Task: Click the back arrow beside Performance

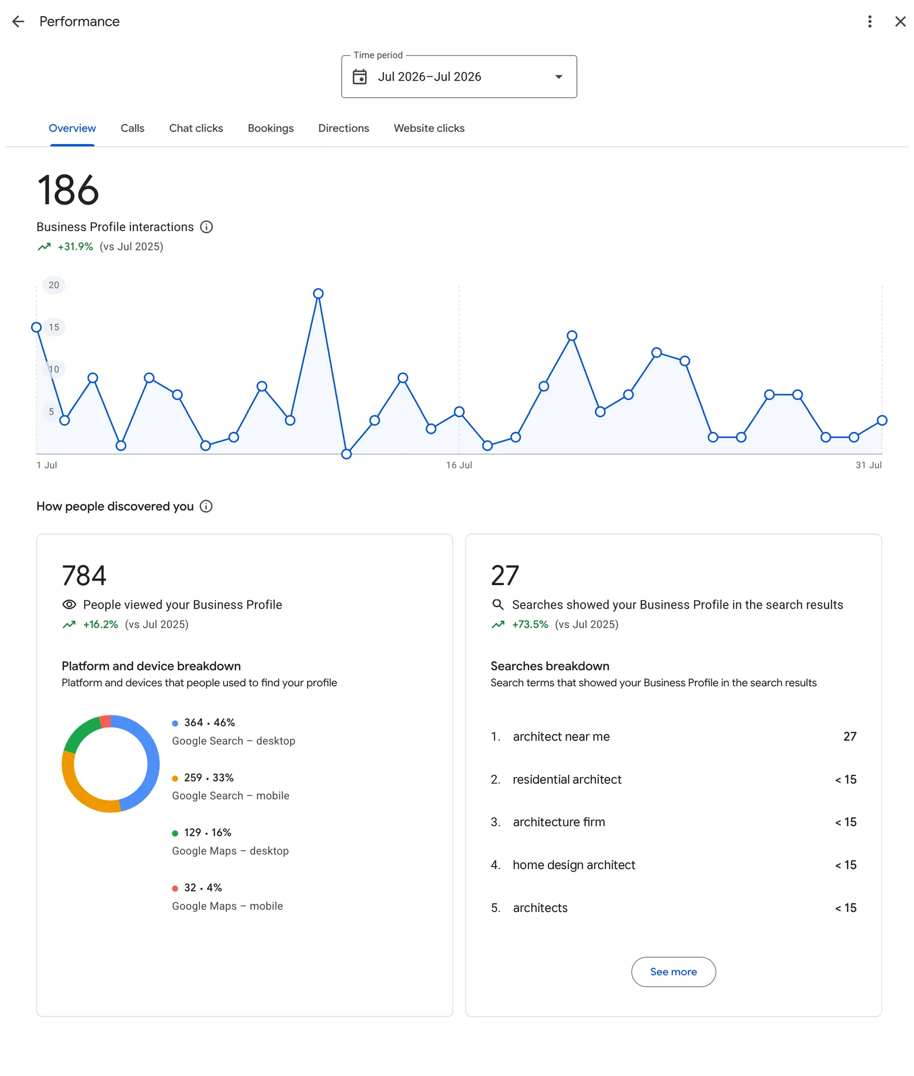Action: [x=18, y=22]
